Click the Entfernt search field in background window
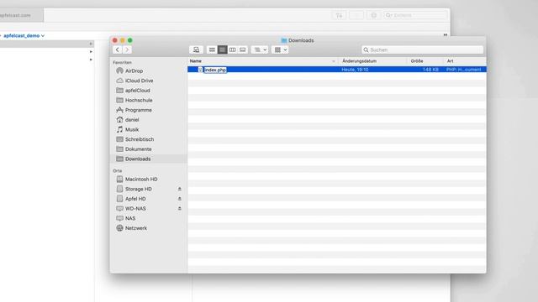The width and height of the screenshot is (538, 302). [x=415, y=15]
